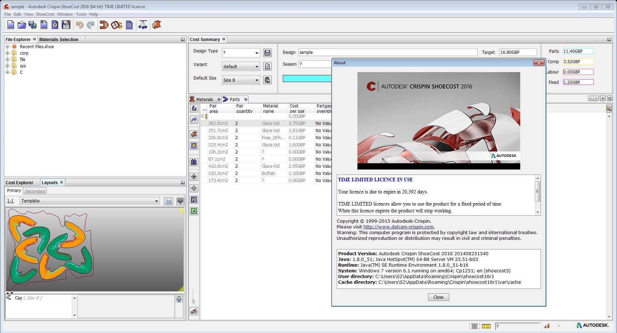617x333 pixels.
Task: Click the Redo arrow in toolbar
Action: click(91, 25)
